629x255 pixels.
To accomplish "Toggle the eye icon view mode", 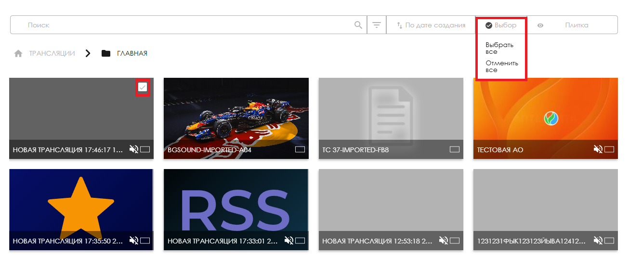I will [540, 25].
